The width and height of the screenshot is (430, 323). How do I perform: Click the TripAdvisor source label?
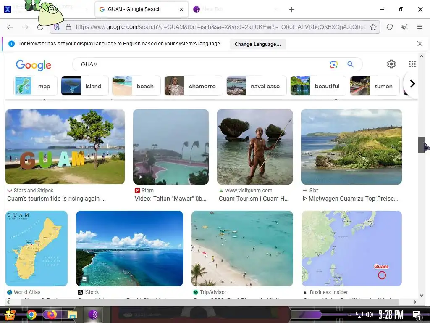point(213,292)
